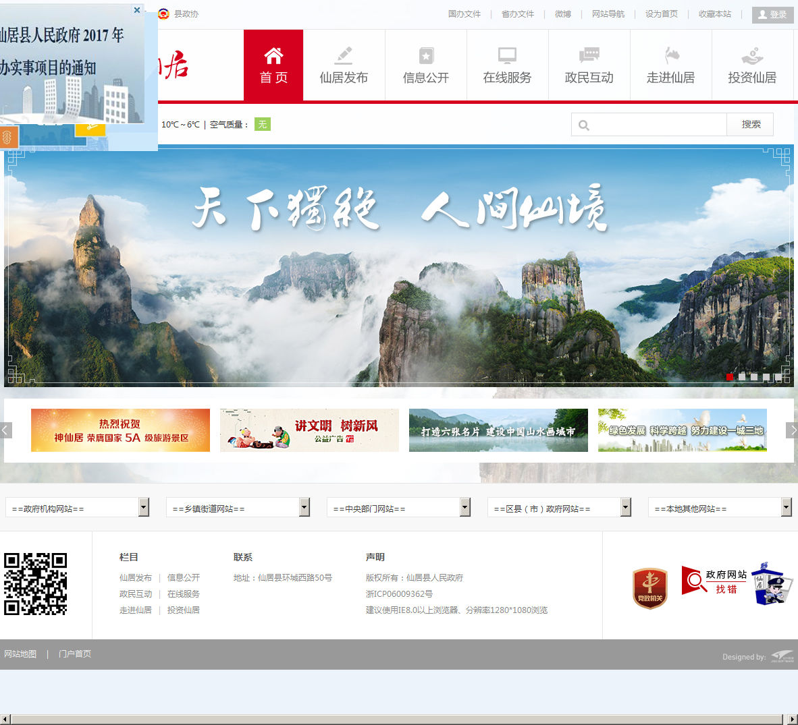Viewport: 798px width, 725px height.
Task: Open 走进仙居 navigation tab
Action: tap(671, 65)
